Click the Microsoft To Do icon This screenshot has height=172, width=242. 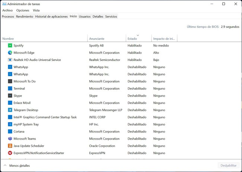coord(10,81)
